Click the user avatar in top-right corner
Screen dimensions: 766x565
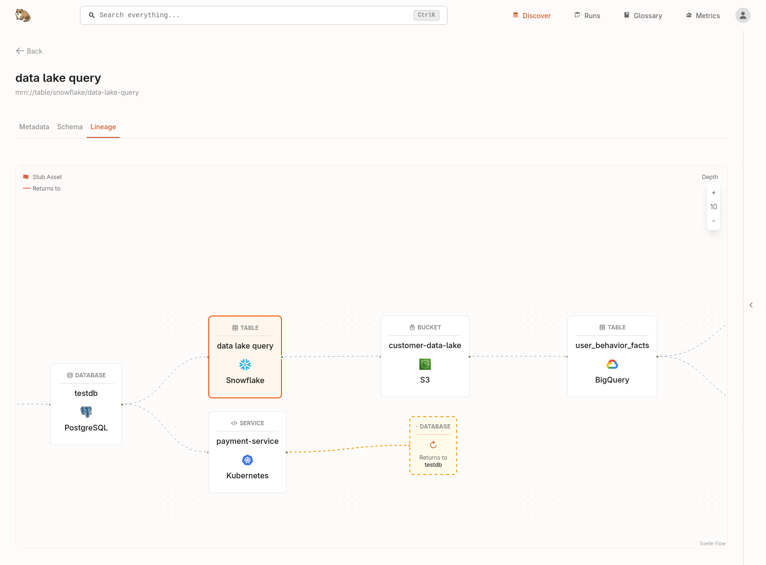pos(743,15)
